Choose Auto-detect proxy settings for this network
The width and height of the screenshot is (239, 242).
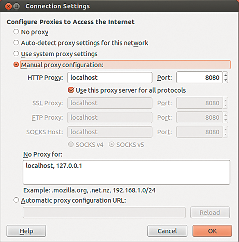[16, 43]
